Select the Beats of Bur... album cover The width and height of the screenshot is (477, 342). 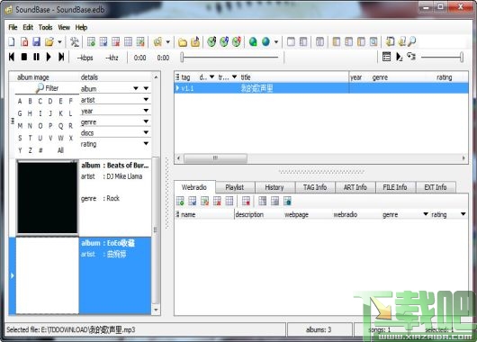47,197
